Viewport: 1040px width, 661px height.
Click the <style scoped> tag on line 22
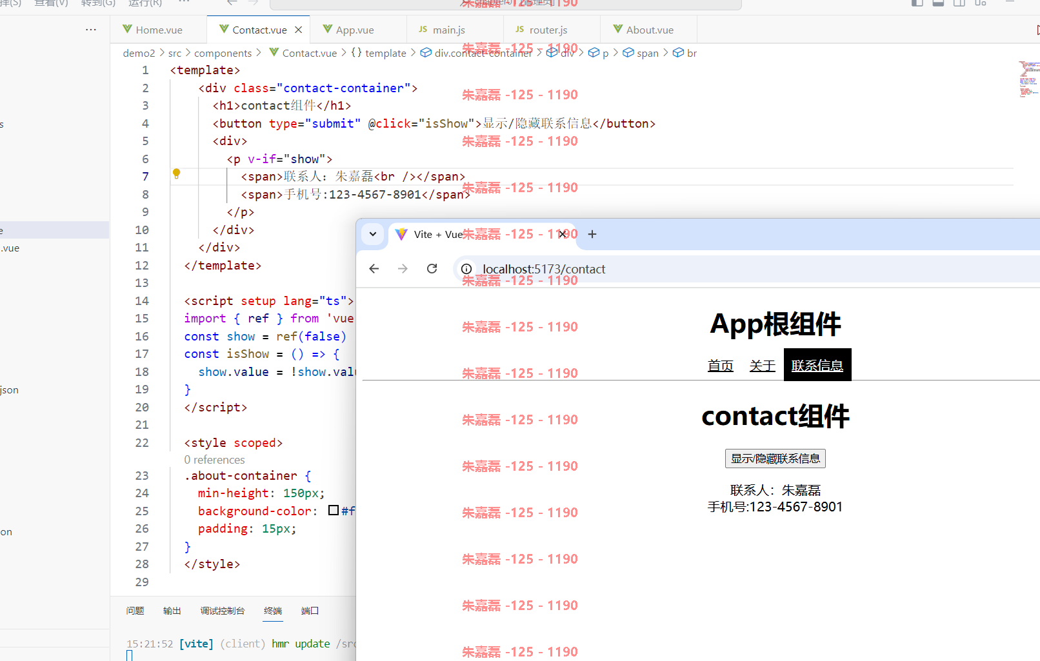(x=234, y=442)
